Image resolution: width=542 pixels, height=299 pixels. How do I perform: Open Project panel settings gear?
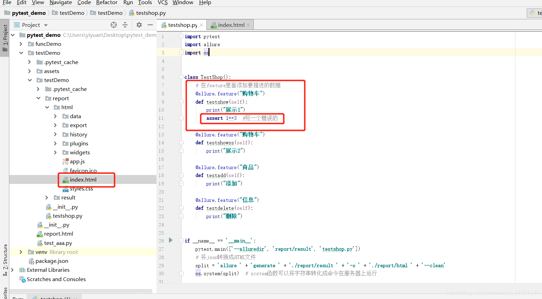139,25
